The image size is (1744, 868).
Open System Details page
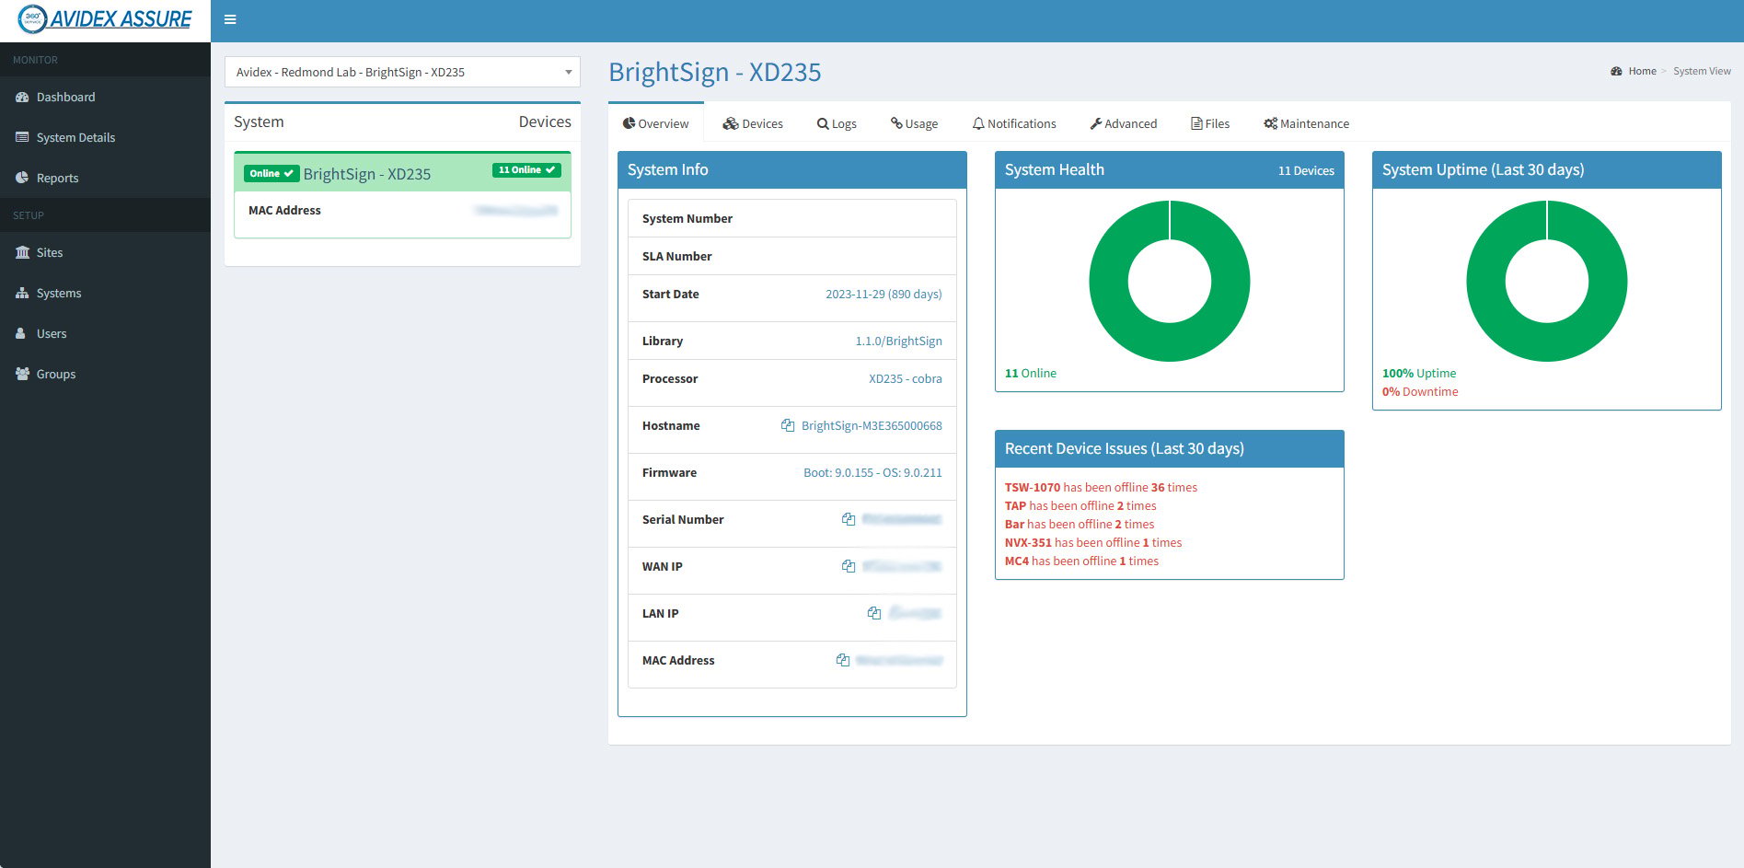[x=105, y=137]
